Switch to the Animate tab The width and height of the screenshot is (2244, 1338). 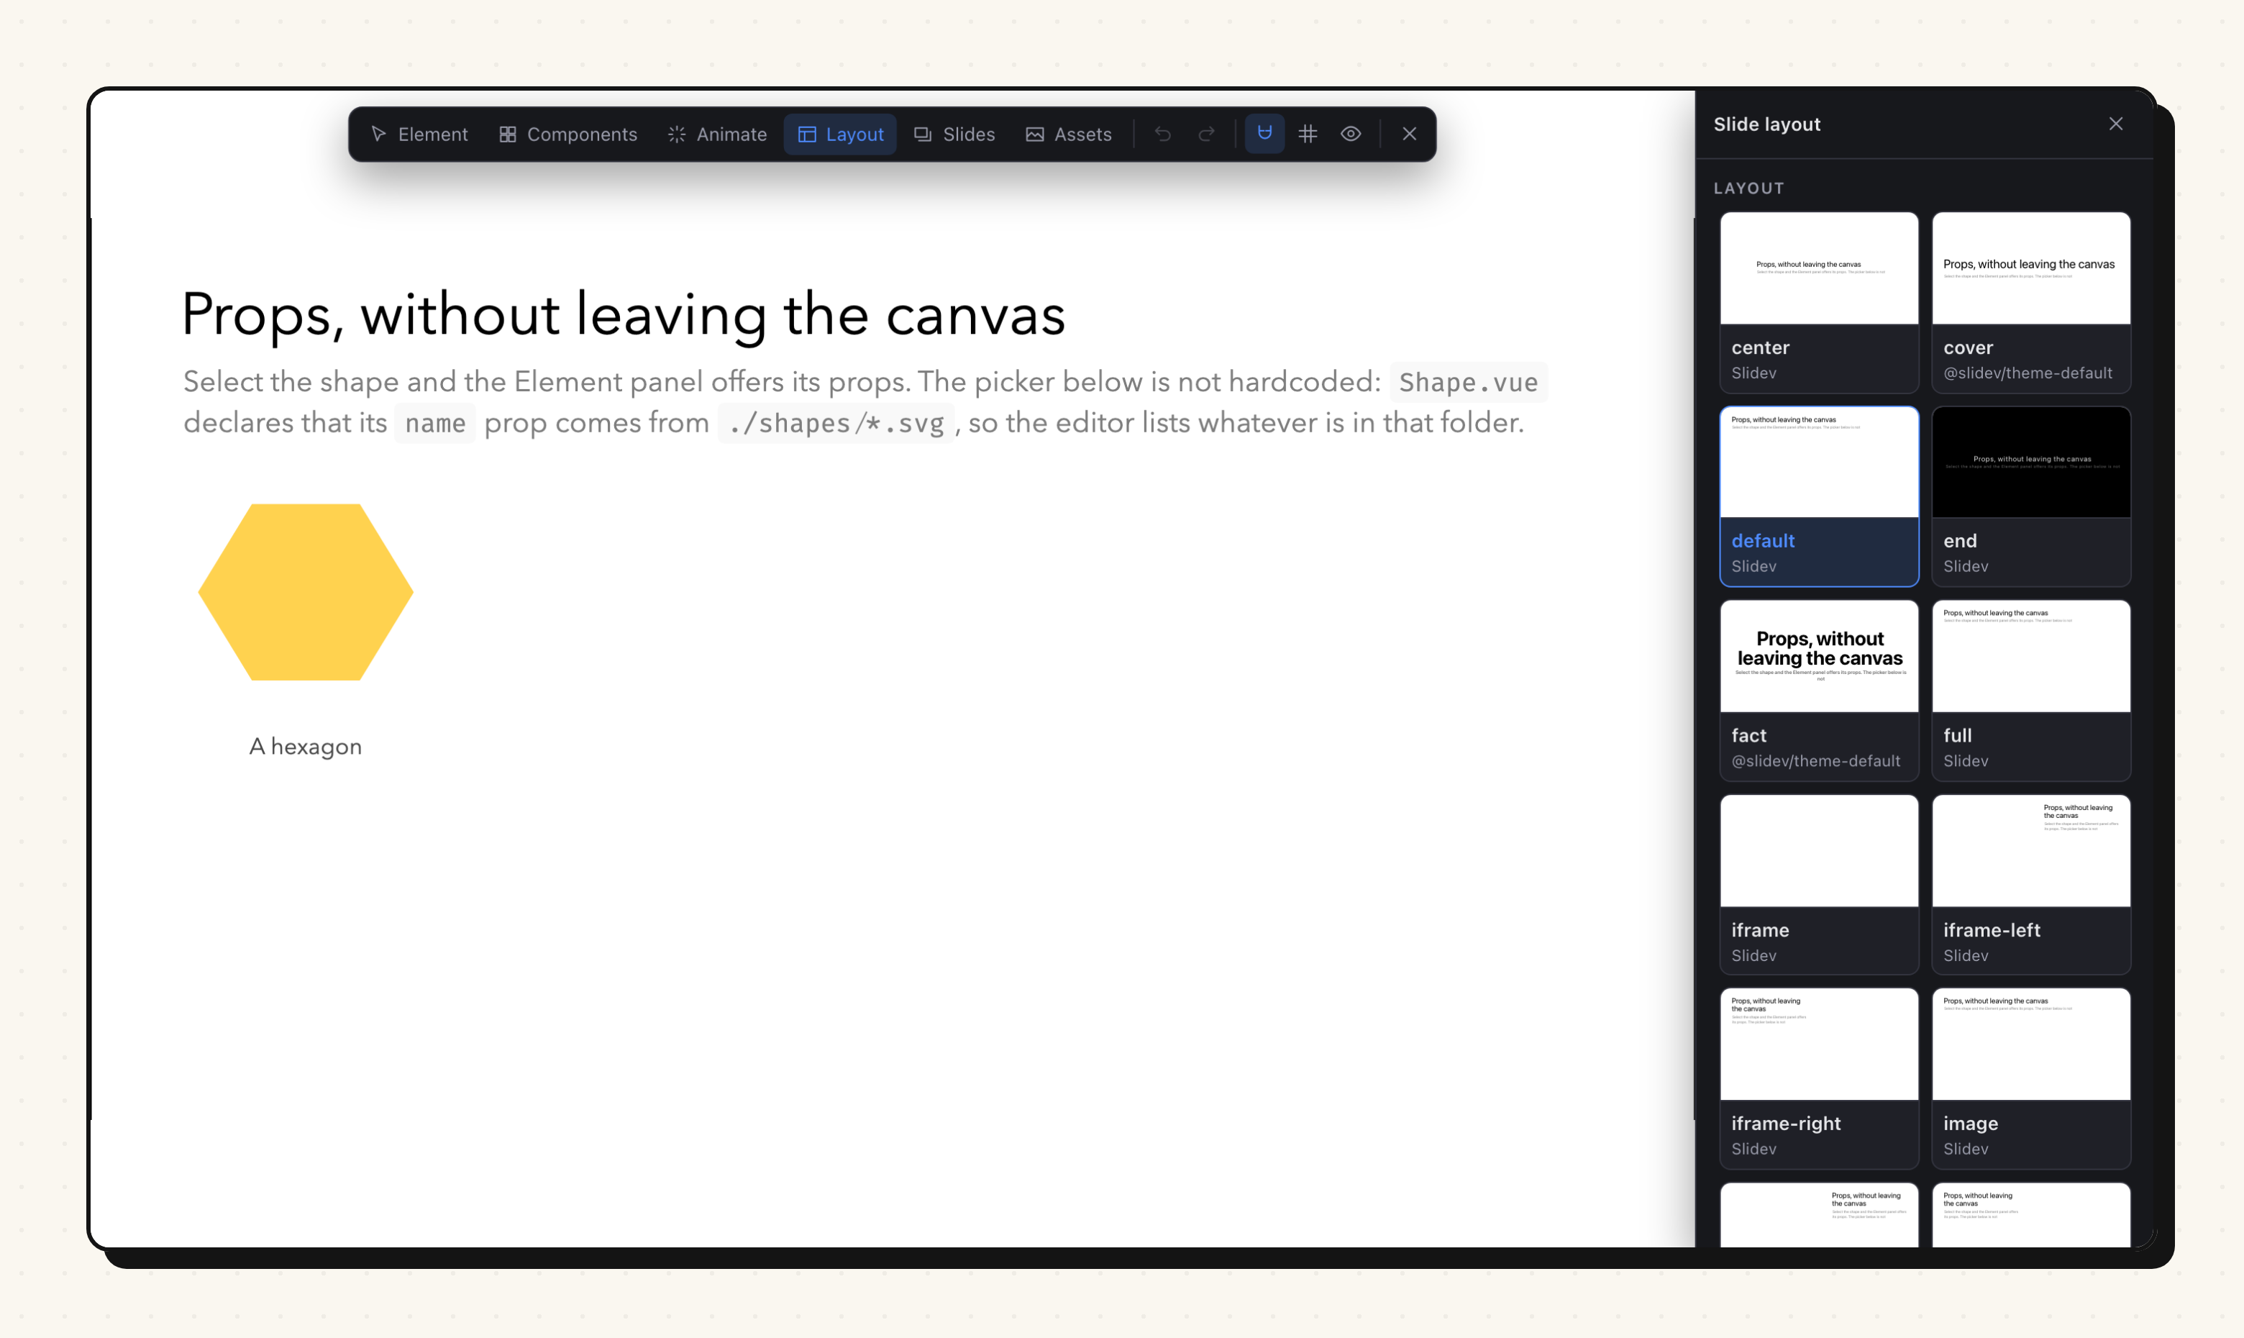pos(717,135)
